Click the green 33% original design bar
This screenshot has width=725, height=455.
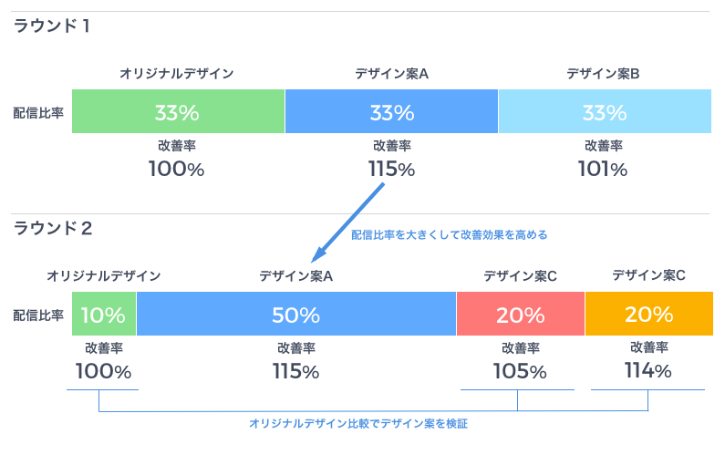(178, 111)
